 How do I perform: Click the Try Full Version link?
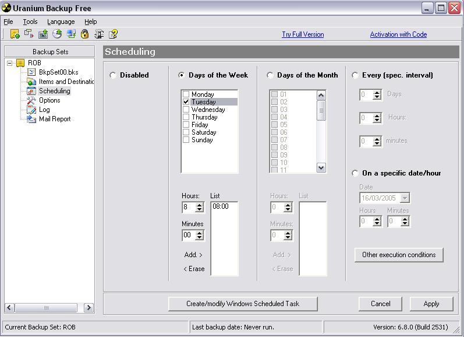(x=303, y=34)
